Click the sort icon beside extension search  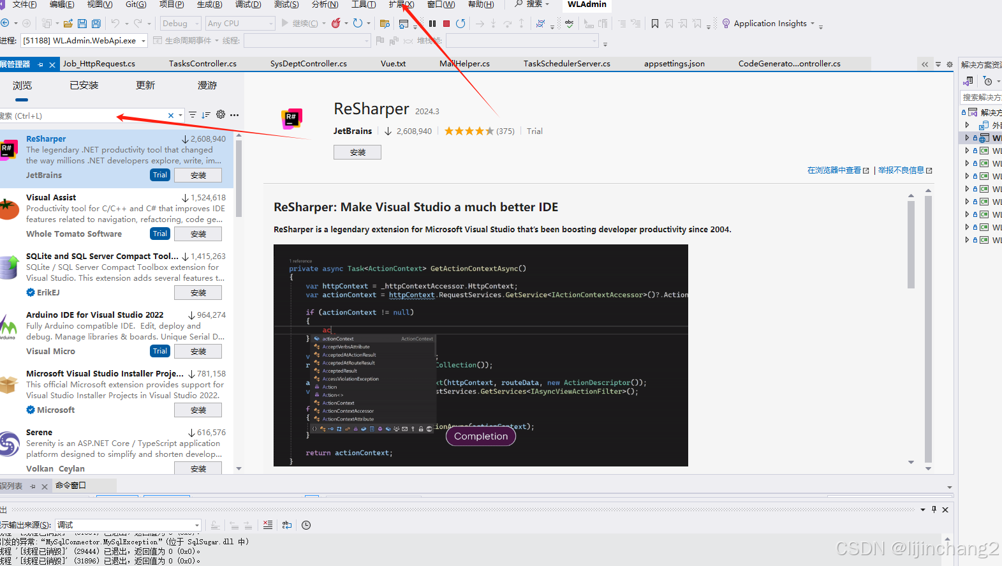206,115
